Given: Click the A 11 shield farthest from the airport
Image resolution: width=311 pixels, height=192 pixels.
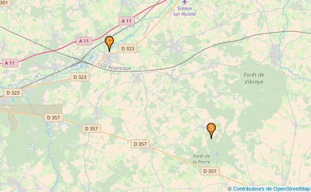Looking at the screenshot, I should click(10, 63).
